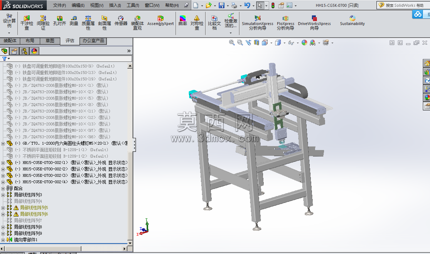Image resolution: width=430 pixels, height=254 pixels.
Task: Open the 文件(F) menu
Action: tap(60, 5)
